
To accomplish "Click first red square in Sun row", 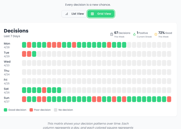I will point(24,99).
